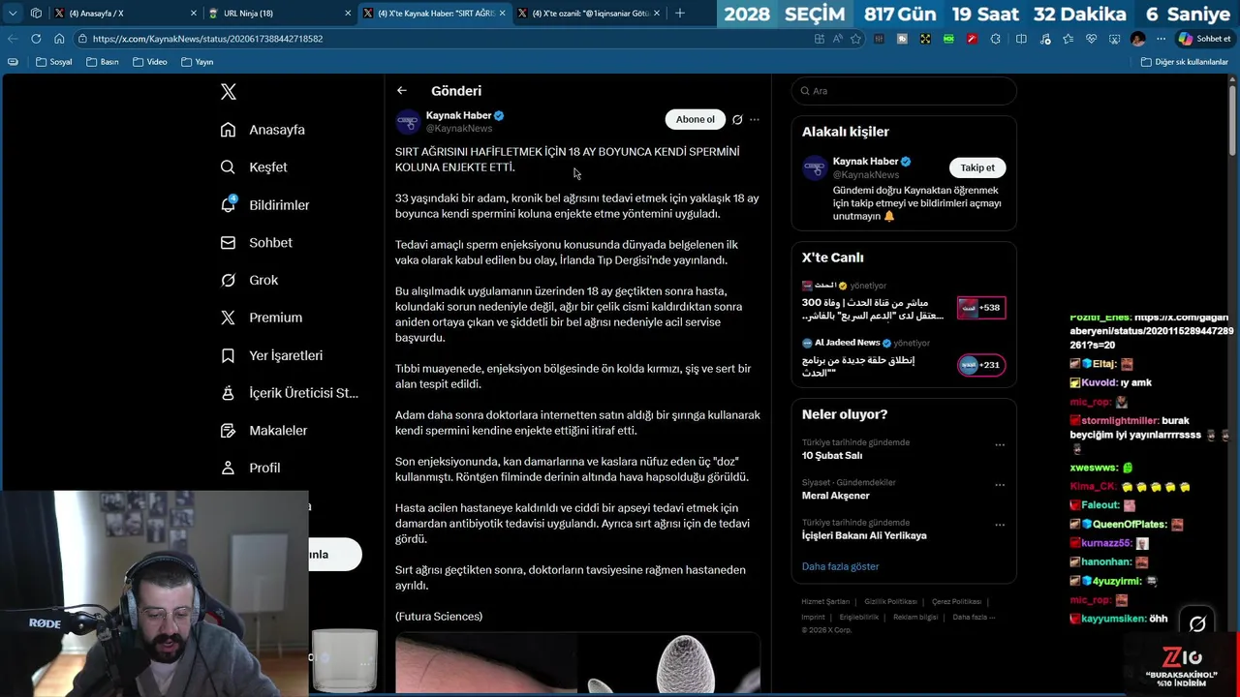Image resolution: width=1240 pixels, height=697 pixels.
Task: Click the @KaynakNews handle on the post
Action: point(459,129)
